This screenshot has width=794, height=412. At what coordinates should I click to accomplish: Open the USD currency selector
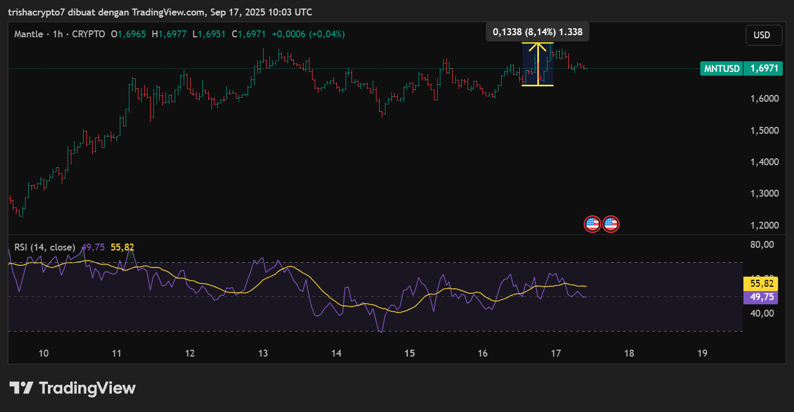coord(764,35)
